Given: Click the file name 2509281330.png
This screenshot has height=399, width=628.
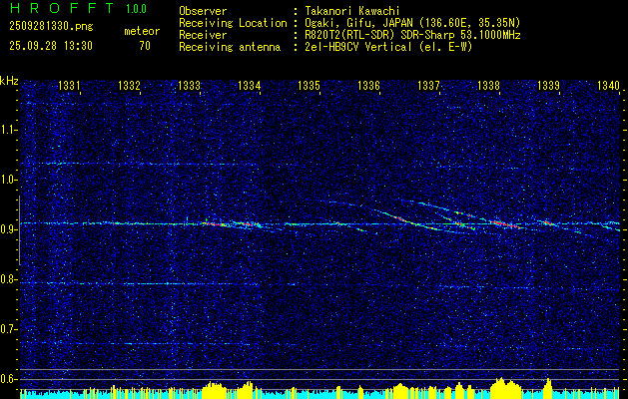Looking at the screenshot, I should [51, 27].
